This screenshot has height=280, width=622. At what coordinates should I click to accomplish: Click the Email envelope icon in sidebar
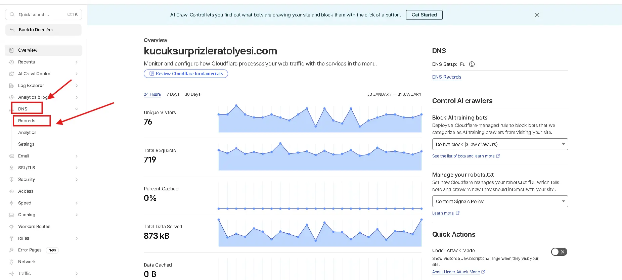(x=11, y=156)
